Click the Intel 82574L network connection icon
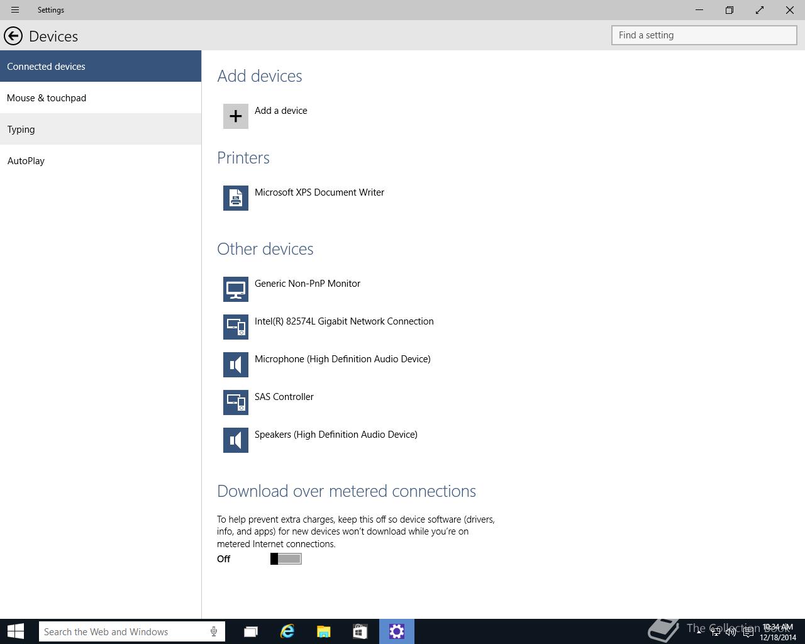The height and width of the screenshot is (644, 805). point(236,327)
